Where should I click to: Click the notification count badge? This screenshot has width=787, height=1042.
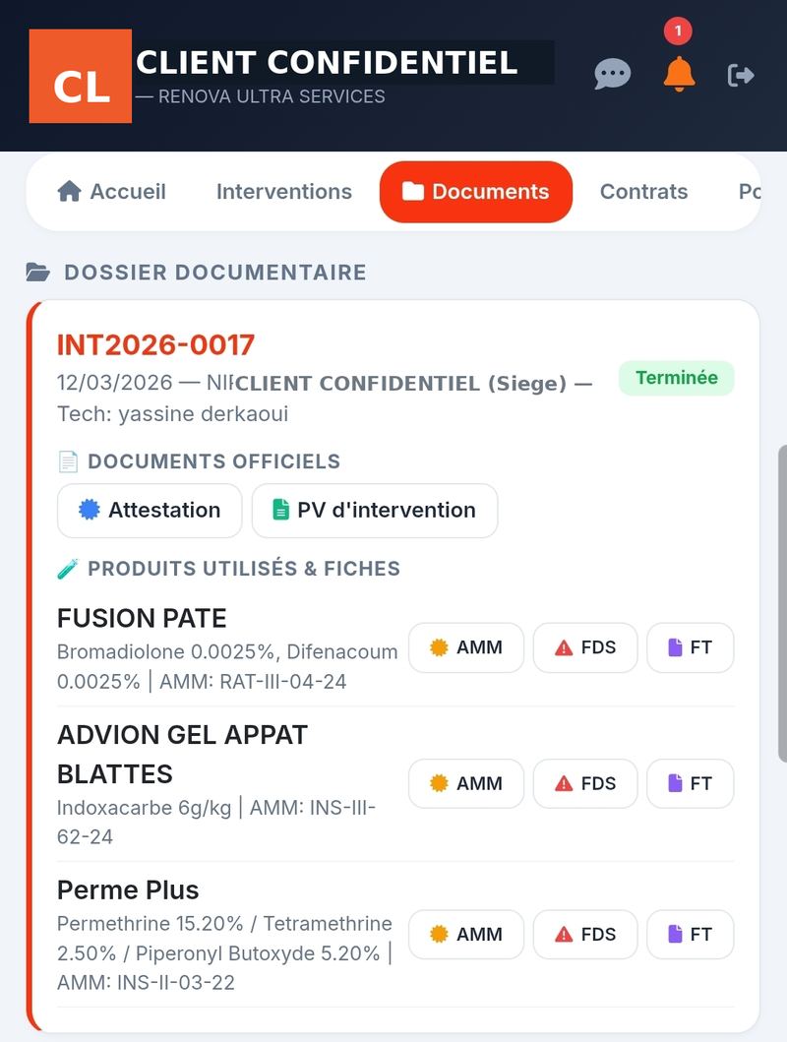click(x=678, y=31)
